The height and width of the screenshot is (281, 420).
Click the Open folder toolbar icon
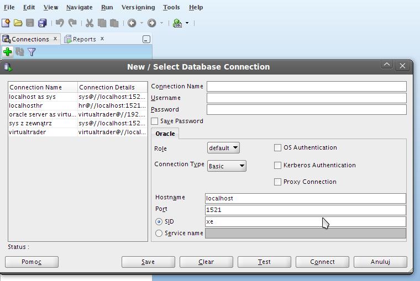coord(18,23)
